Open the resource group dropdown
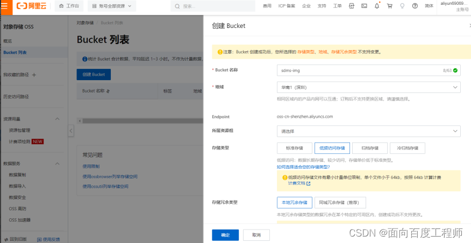471x243 pixels. [x=368, y=131]
